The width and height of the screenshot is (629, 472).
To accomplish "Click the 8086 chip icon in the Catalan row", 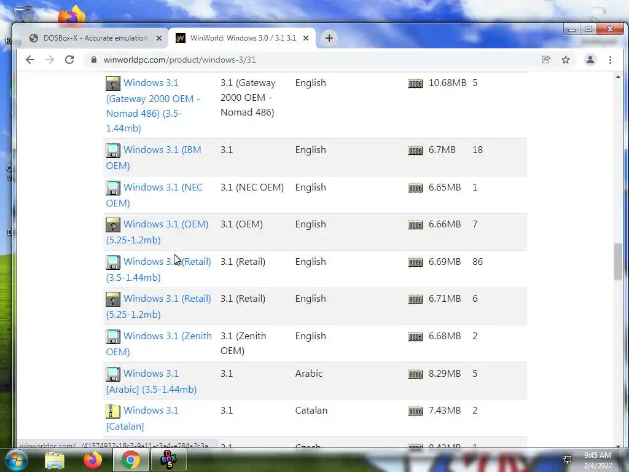I will click(415, 411).
